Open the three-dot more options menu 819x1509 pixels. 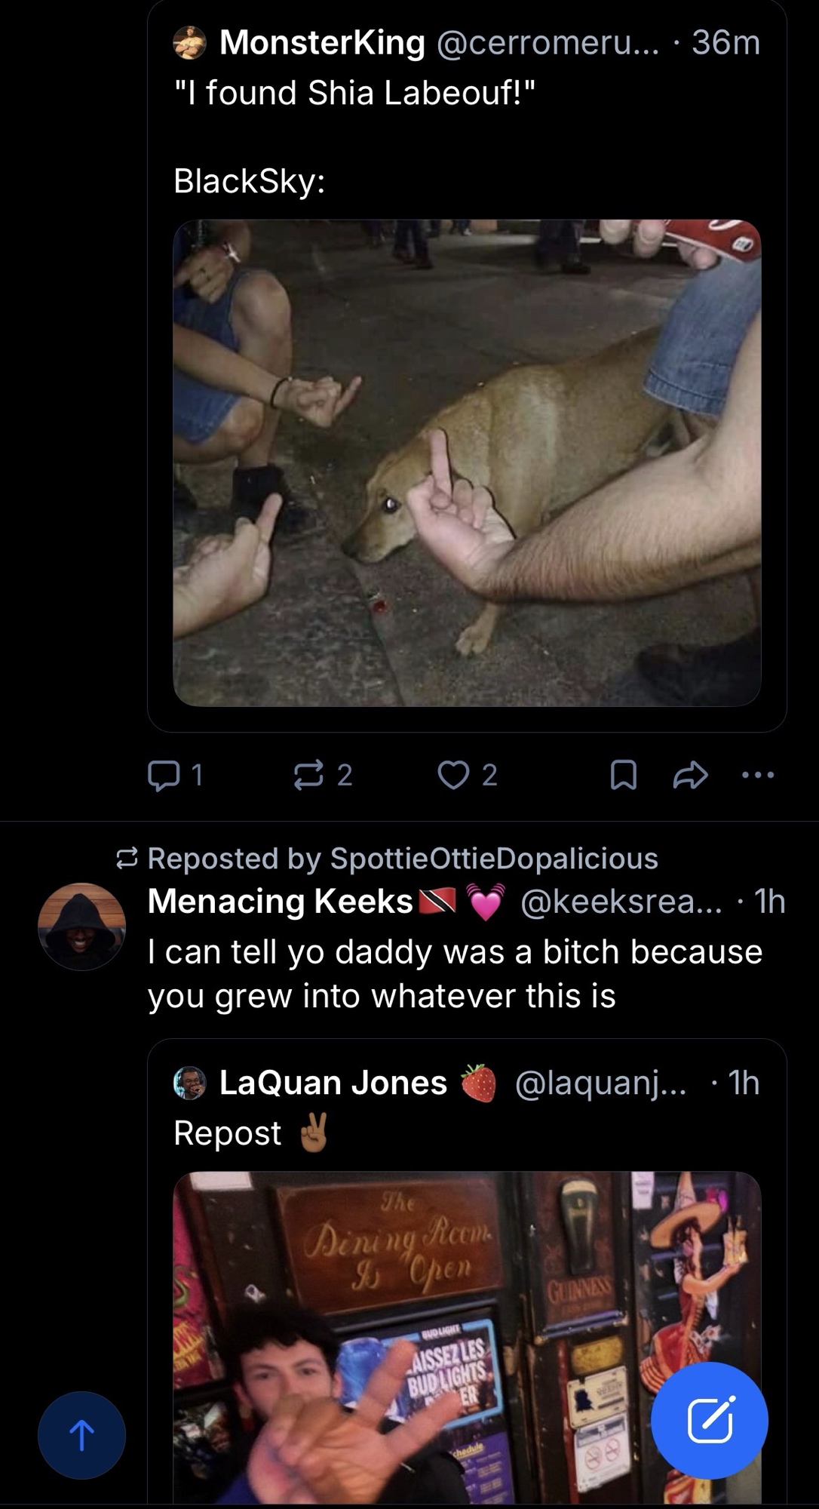click(x=758, y=775)
